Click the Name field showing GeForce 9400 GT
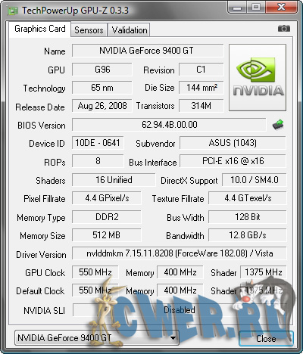Viewport: 303px width, 354px height. [148, 51]
